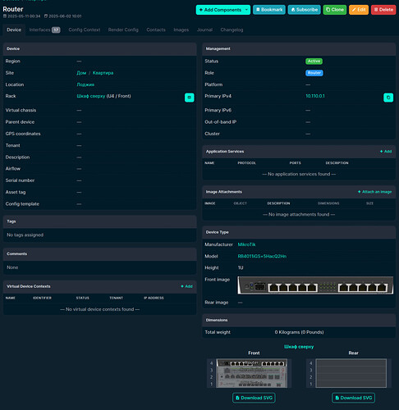The height and width of the screenshot is (410, 399).
Task: Click the device front image thumbnail
Action: point(315,285)
